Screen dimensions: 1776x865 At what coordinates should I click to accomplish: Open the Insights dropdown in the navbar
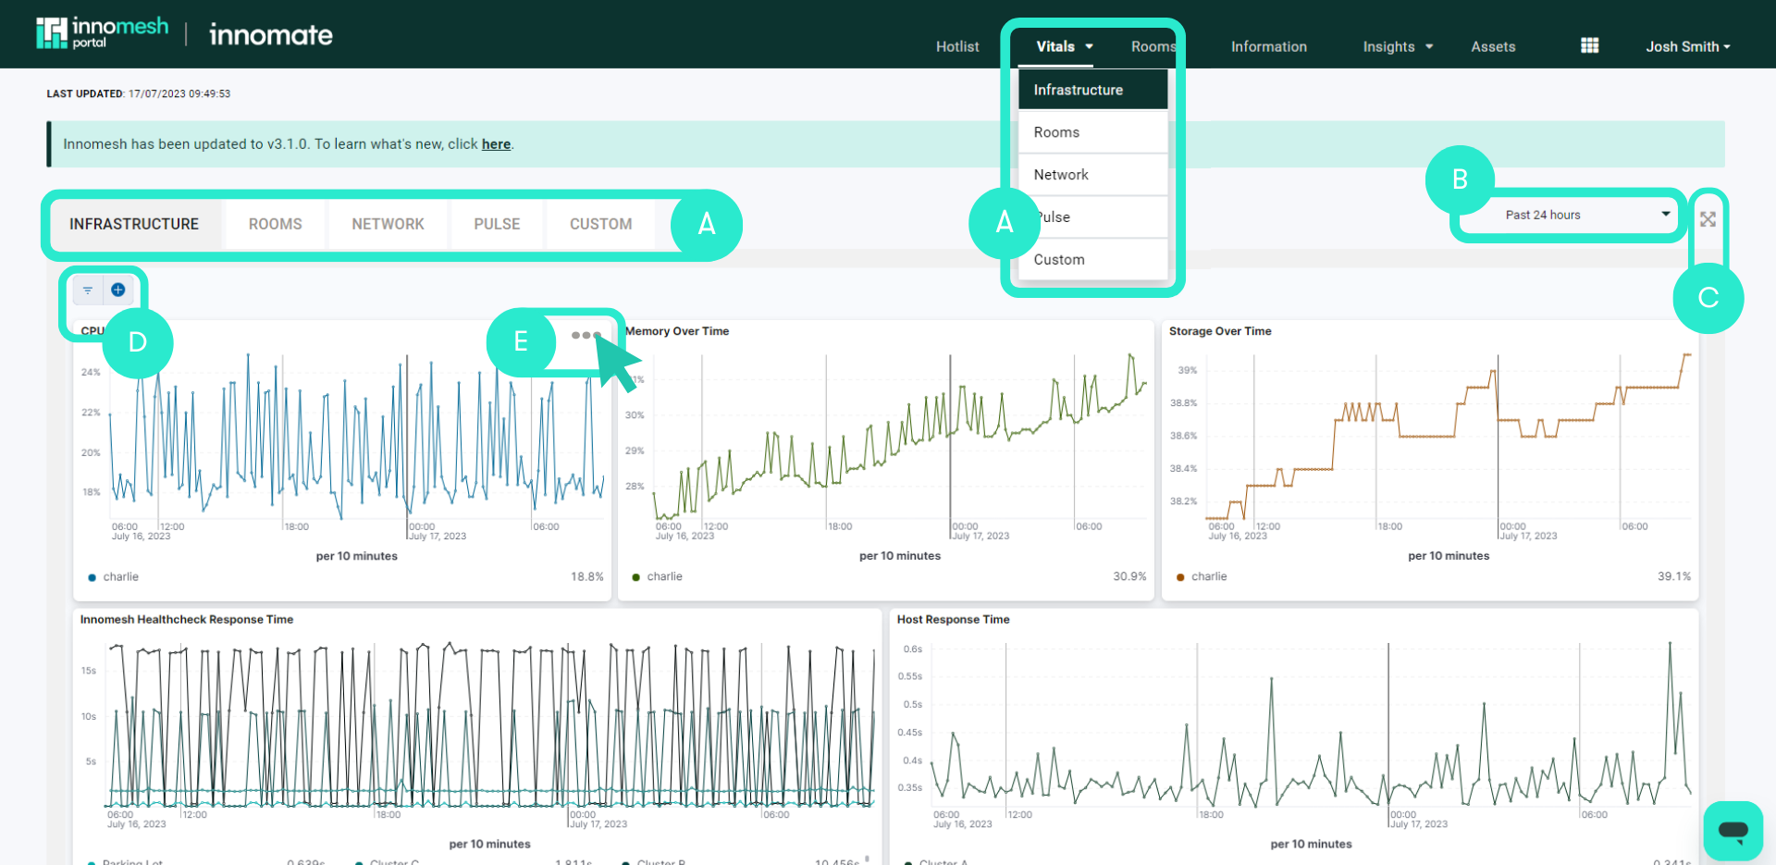(x=1396, y=46)
